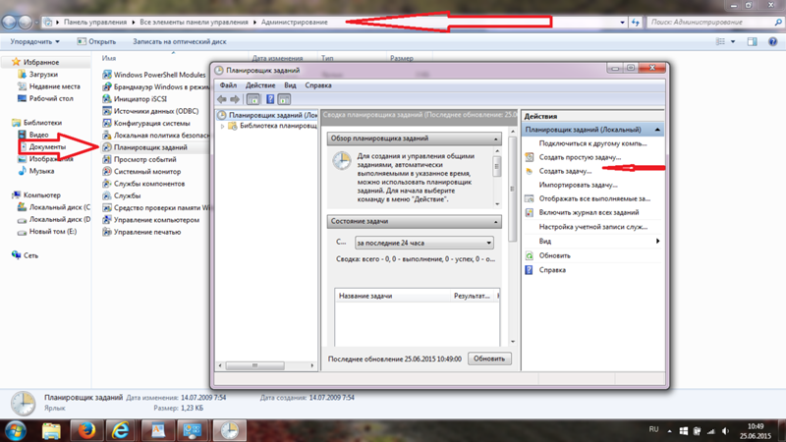Screen dimensions: 786x442
Task: Click Создать простую задачу action
Action: pos(580,157)
